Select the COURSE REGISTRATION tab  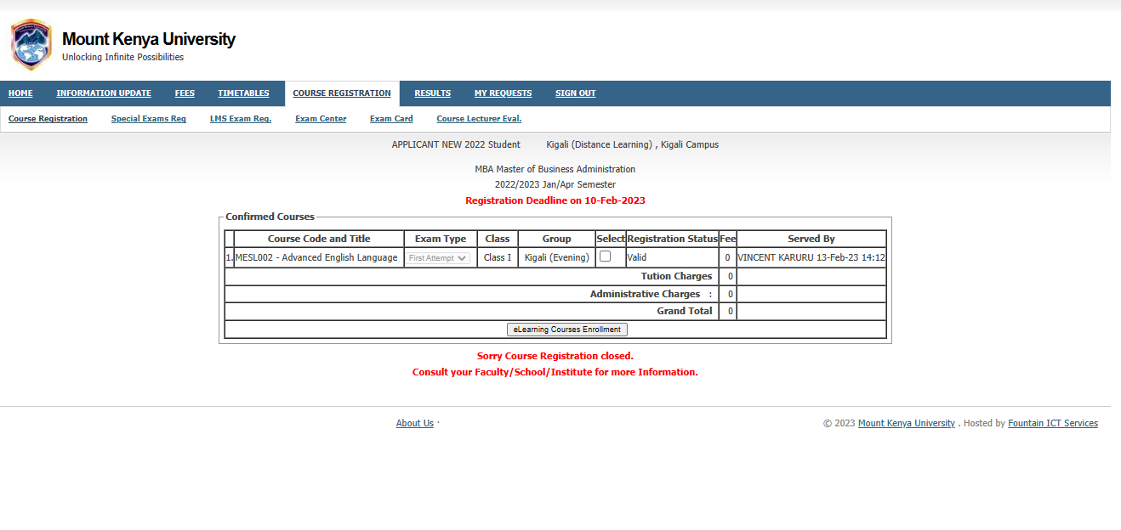(x=342, y=93)
